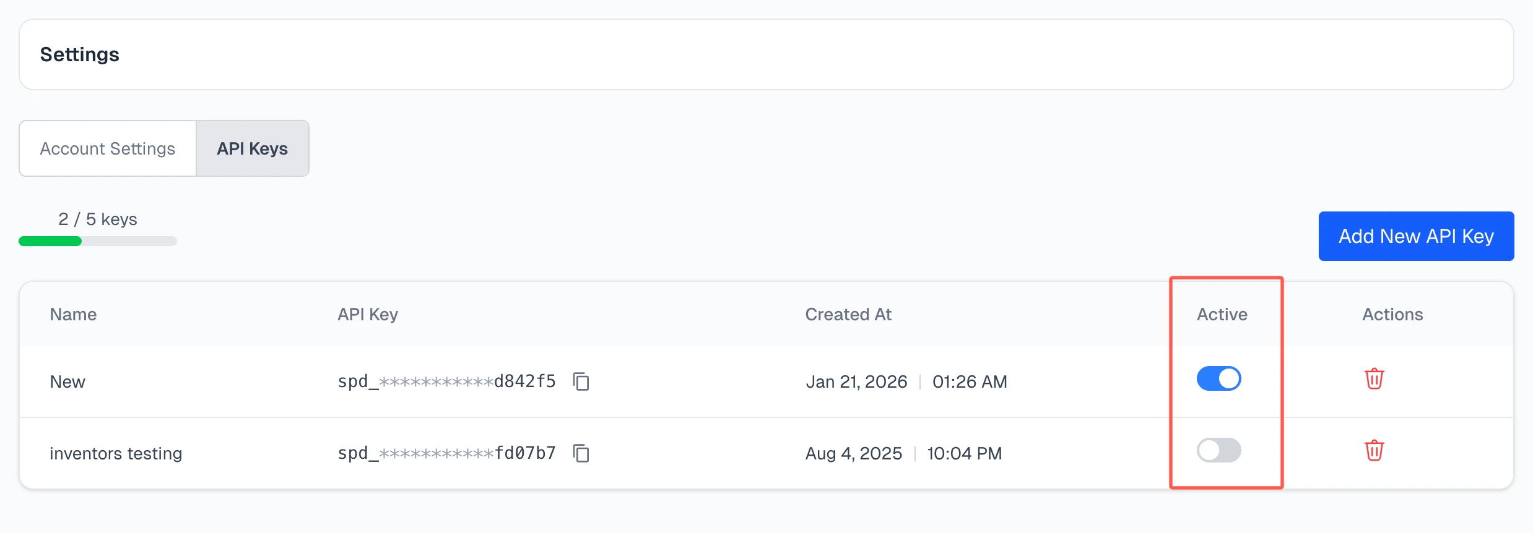Sort by the Name column header

click(x=72, y=314)
